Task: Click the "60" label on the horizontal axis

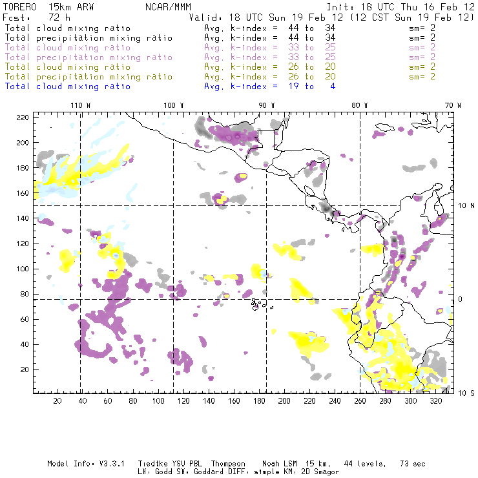Action: click(x=108, y=401)
